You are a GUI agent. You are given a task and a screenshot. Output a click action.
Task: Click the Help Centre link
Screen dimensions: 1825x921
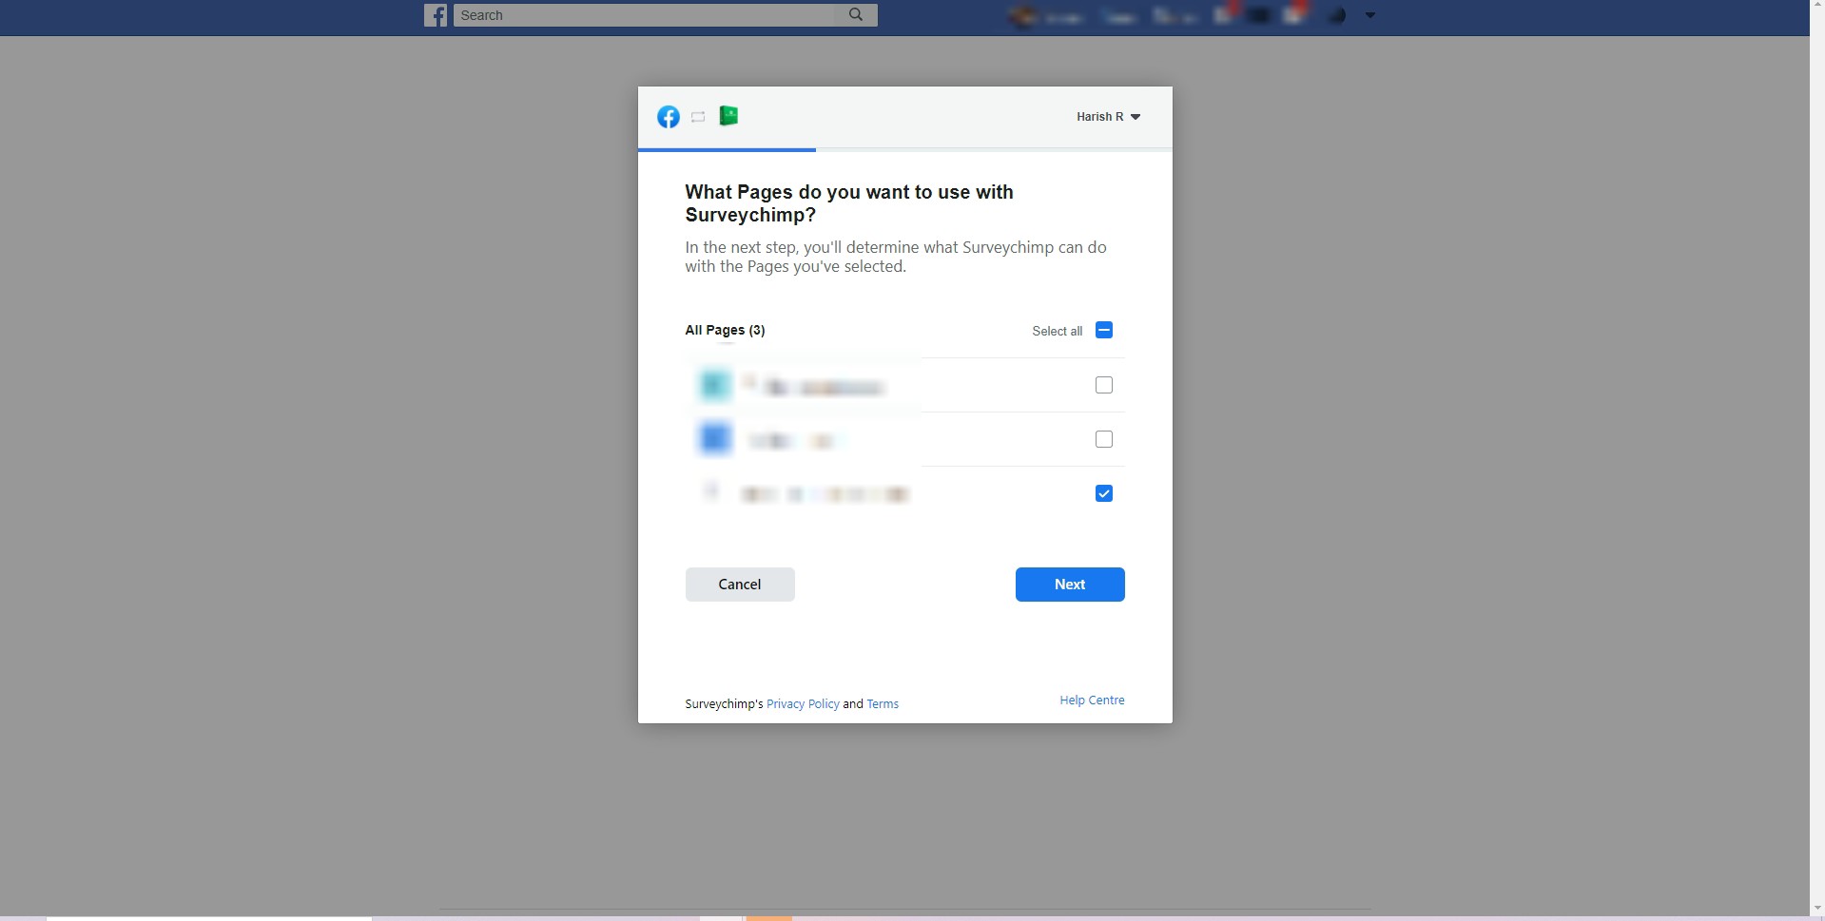pyautogui.click(x=1091, y=700)
